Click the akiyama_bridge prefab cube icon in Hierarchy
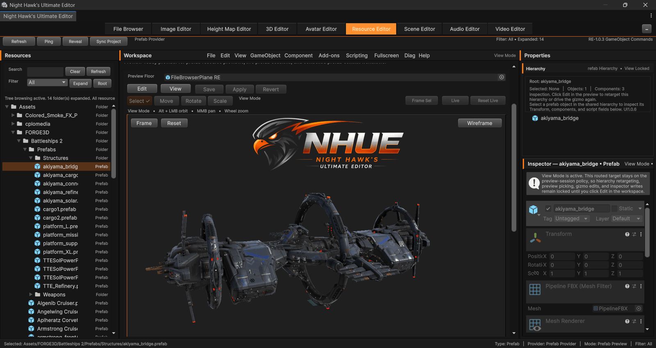The height and width of the screenshot is (348, 656). (x=535, y=118)
